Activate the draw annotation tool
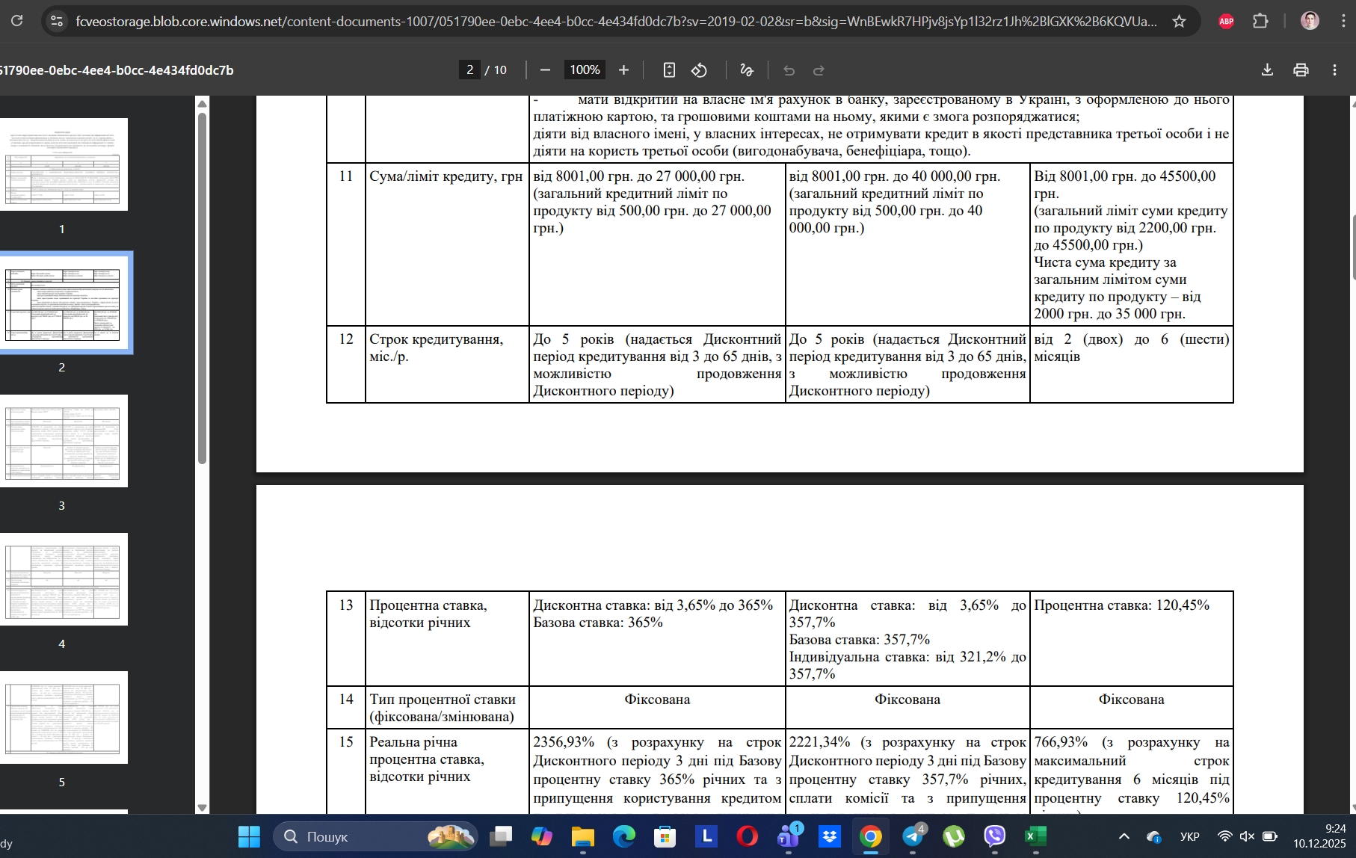This screenshot has width=1356, height=858. (x=746, y=70)
